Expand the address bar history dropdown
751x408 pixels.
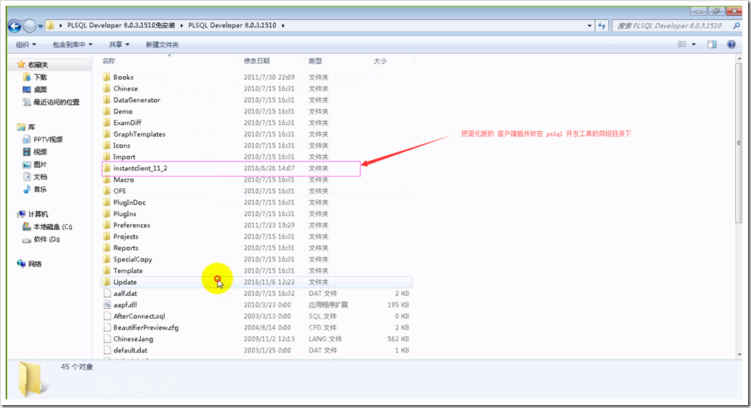590,26
